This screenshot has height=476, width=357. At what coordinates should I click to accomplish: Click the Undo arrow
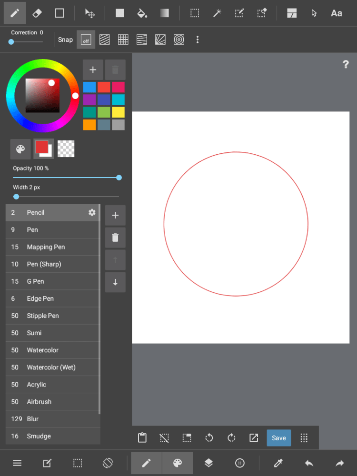309,463
